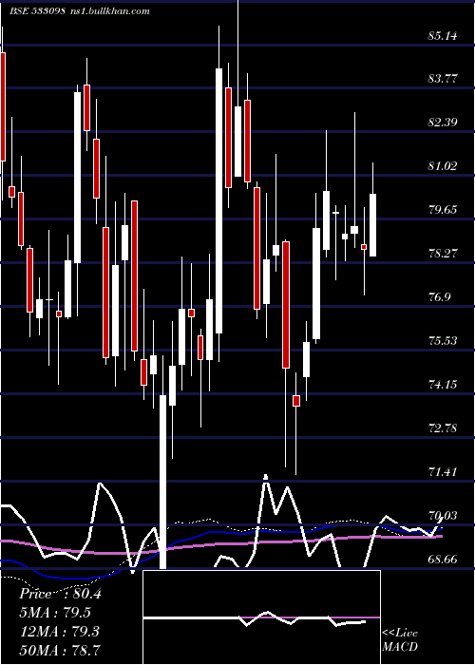This screenshot has width=475, height=665.
Task: Select the 74.15 price axis label
Action: tap(443, 384)
